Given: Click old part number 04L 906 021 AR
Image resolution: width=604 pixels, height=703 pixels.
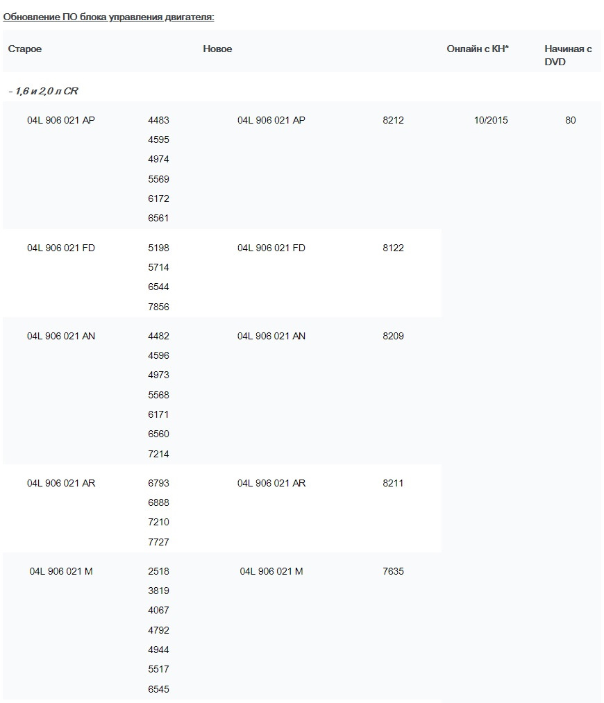Looking at the screenshot, I should pyautogui.click(x=61, y=483).
